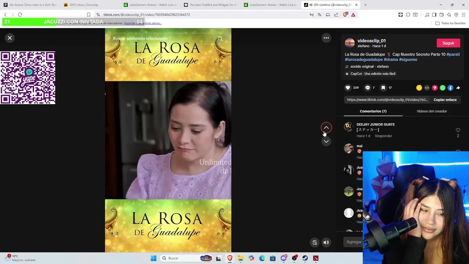
Task: Open Brave Rewards triangle icon
Action: (x=353, y=15)
